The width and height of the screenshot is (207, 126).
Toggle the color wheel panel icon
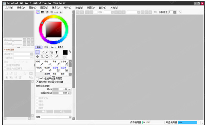[x=38, y=12]
